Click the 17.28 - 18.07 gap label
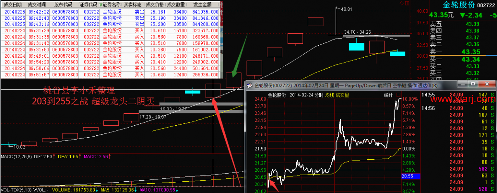The height and width of the screenshot is (193, 497). pos(153,116)
